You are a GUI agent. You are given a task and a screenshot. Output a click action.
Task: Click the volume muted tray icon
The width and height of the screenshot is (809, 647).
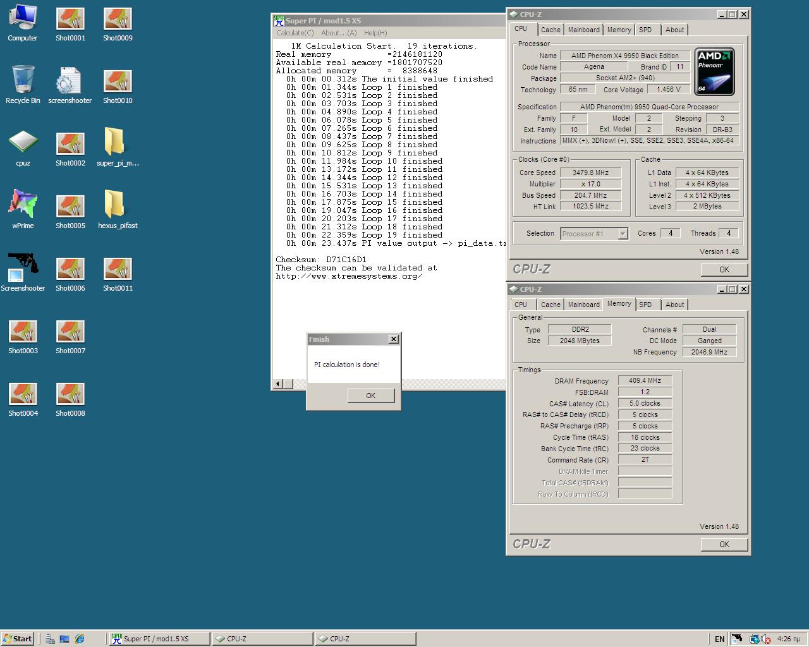[x=766, y=639]
